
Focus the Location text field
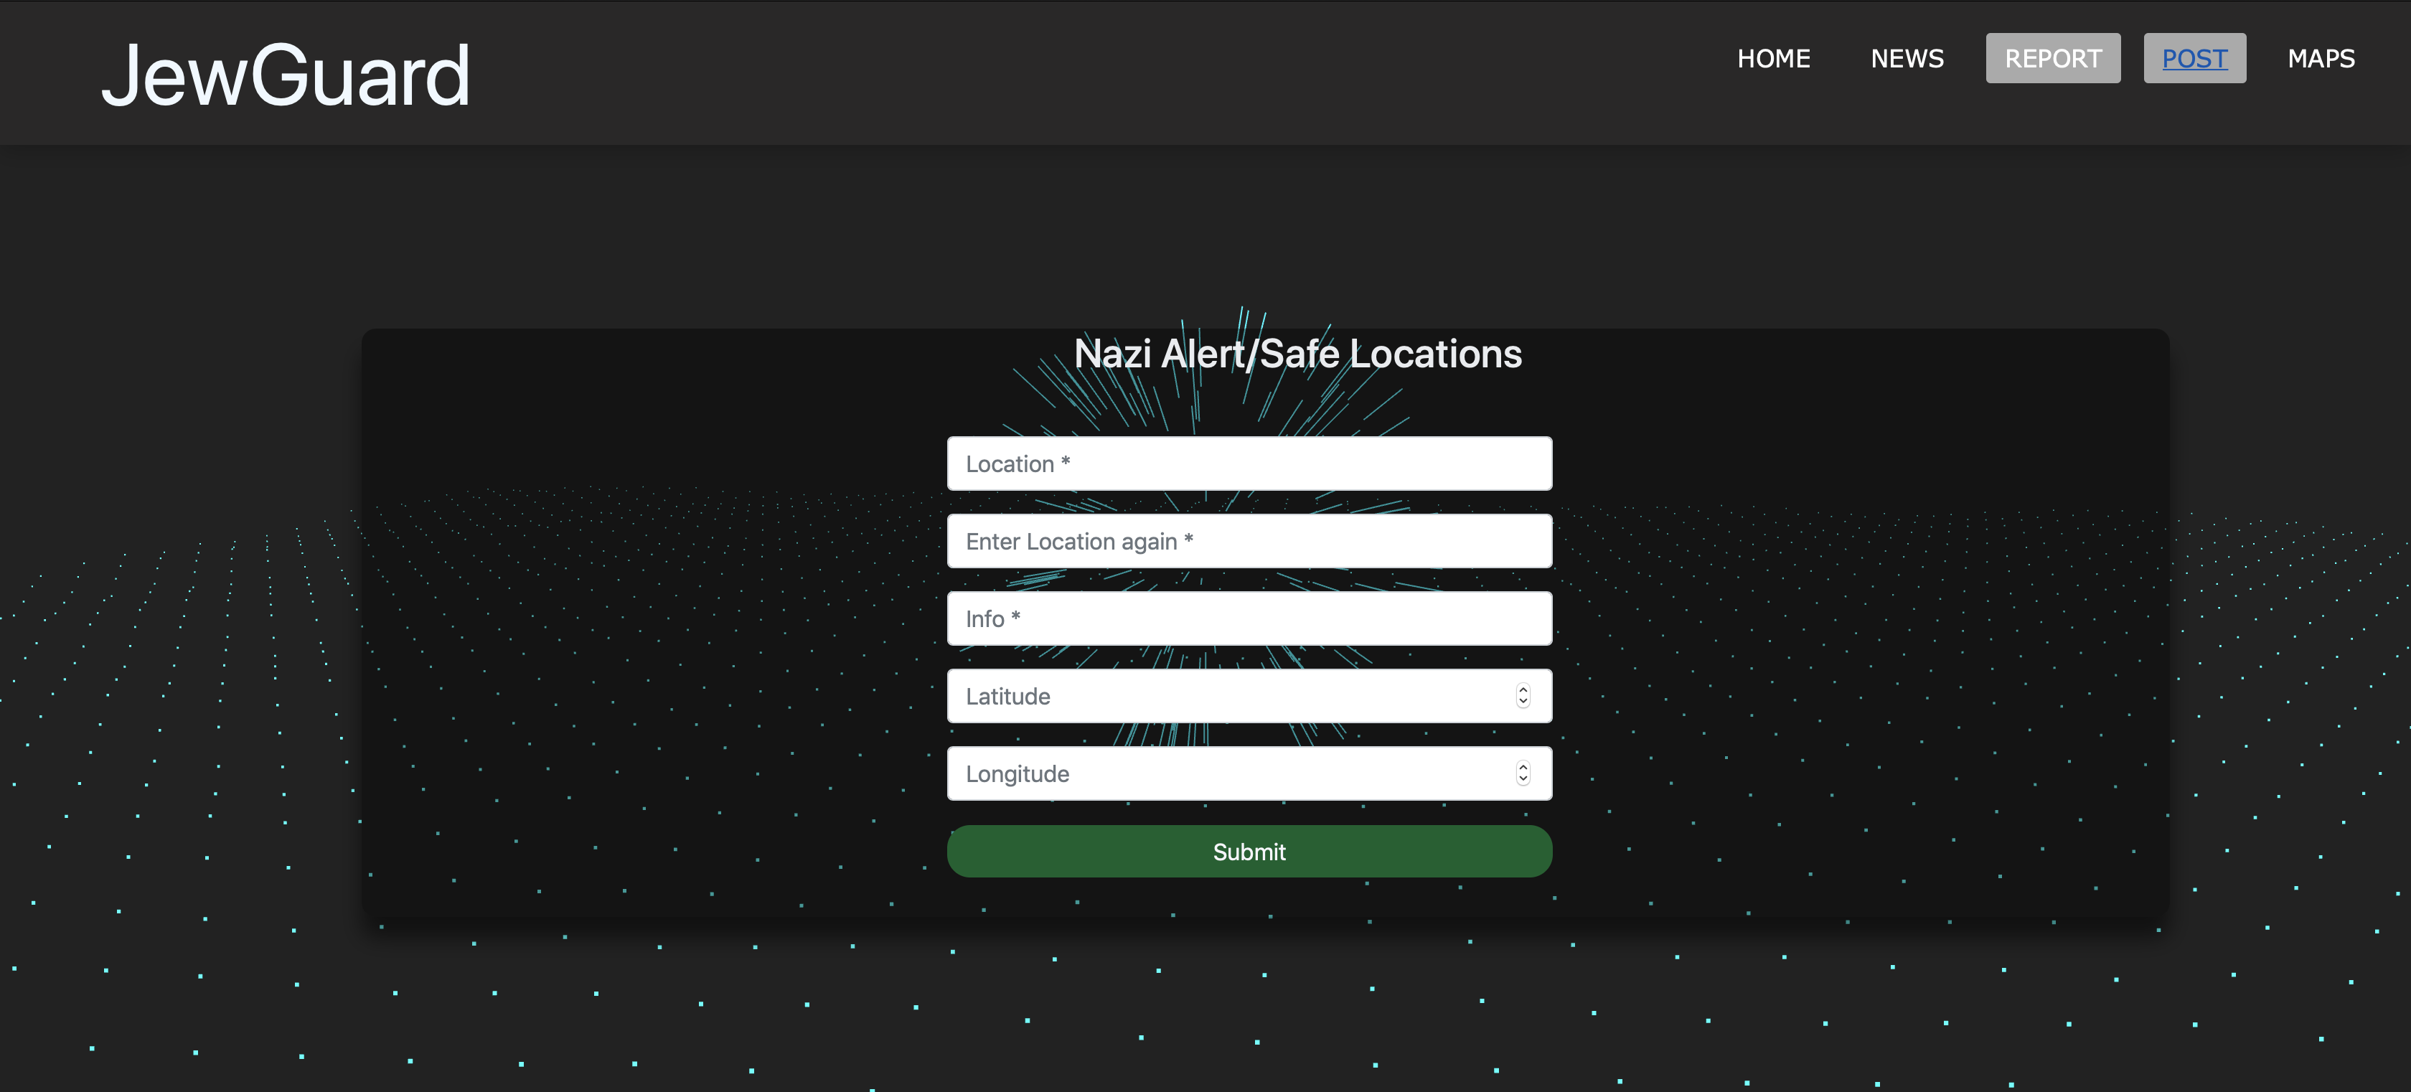click(1249, 463)
